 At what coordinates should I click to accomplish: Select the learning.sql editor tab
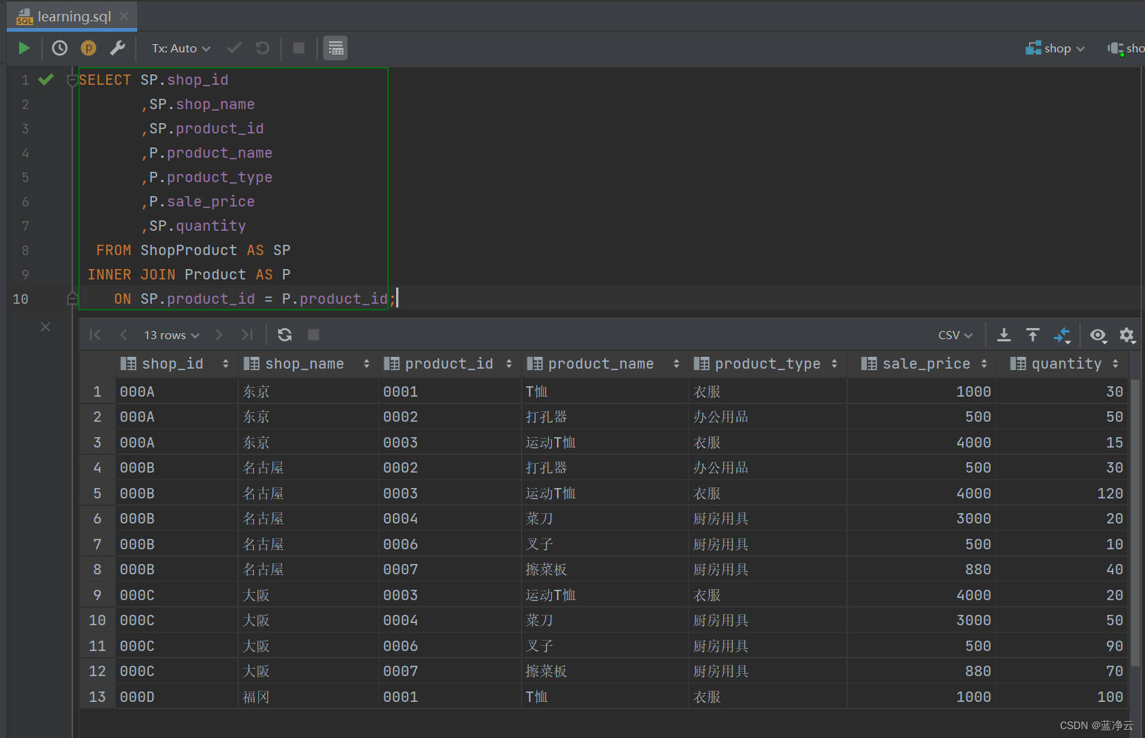[72, 16]
